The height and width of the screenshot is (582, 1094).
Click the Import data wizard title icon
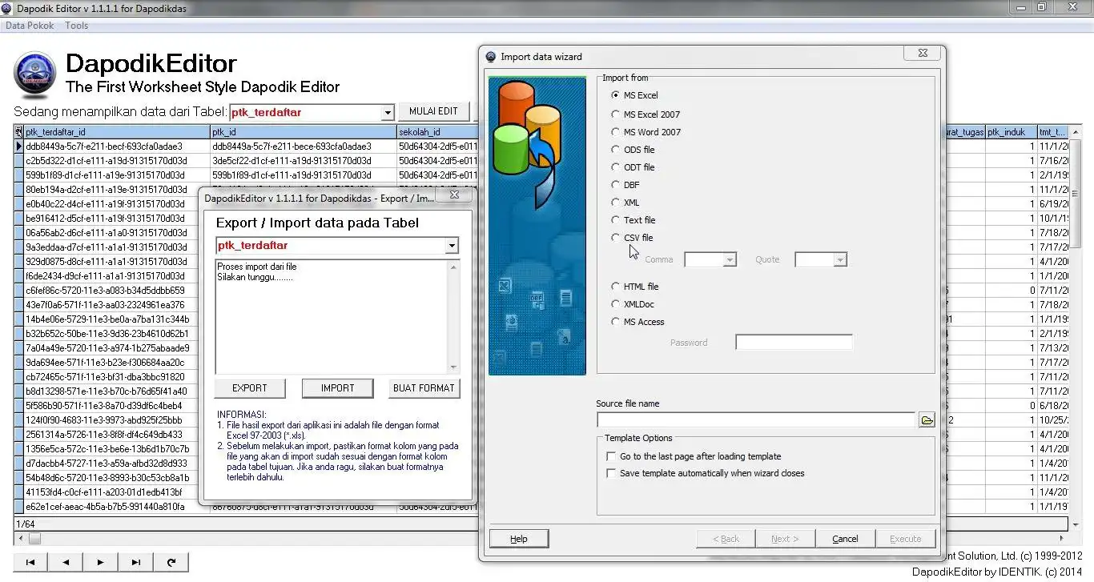tap(491, 57)
